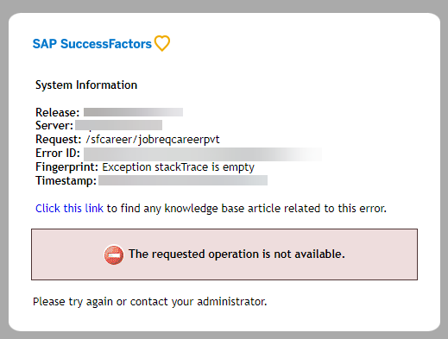
Task: Select the 'System Information' heading
Action: (x=86, y=85)
